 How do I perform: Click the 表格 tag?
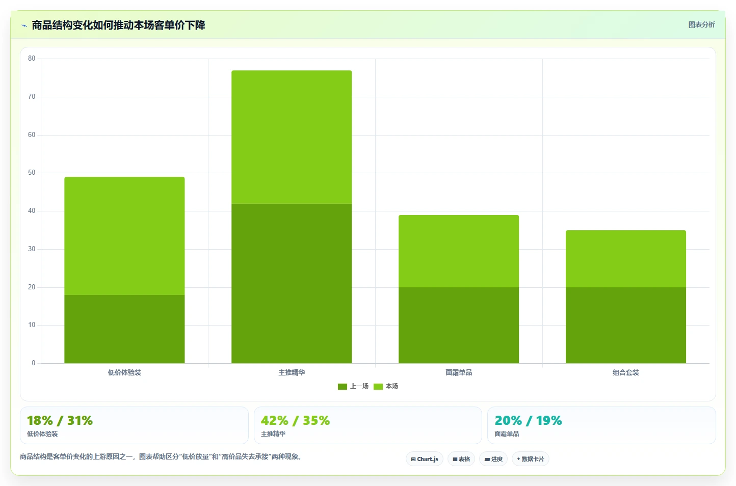point(461,459)
